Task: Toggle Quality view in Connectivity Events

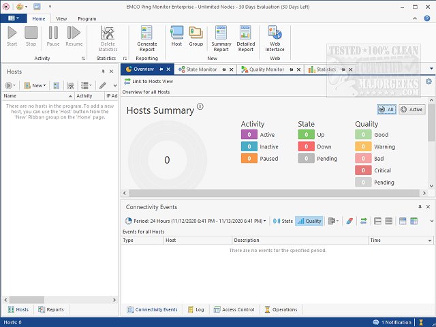Action: click(x=309, y=221)
